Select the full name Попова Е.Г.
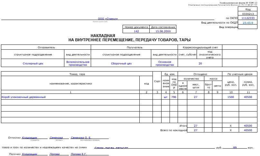This screenshot has width=260, height=156. [79, 154]
